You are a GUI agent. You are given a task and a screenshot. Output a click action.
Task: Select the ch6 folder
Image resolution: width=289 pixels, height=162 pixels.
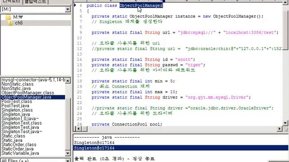pos(19,23)
